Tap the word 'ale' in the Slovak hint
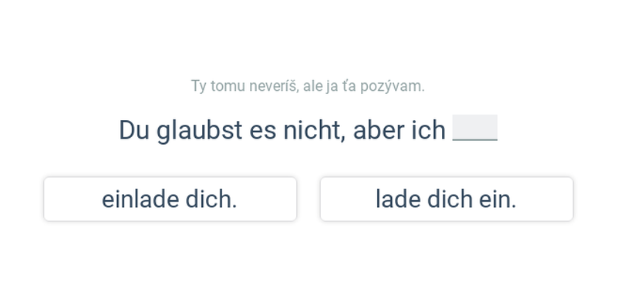Viewport: 617px width, 308px height. click(313, 86)
